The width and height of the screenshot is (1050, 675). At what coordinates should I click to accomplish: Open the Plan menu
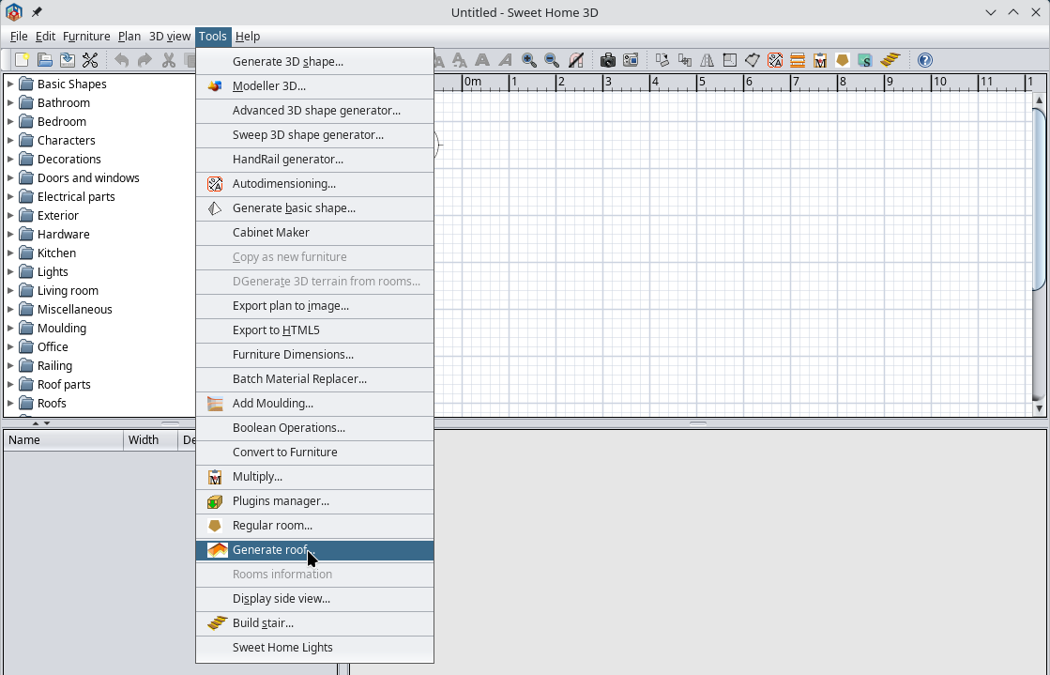coord(129,37)
